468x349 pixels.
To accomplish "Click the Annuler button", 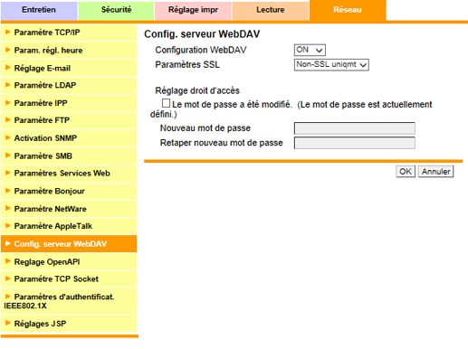I will [x=435, y=172].
